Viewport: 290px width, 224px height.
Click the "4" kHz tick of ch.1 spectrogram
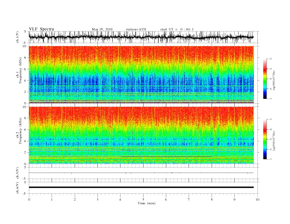click(26, 81)
